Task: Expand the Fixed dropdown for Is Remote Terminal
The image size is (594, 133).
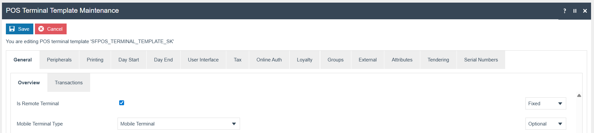Action: [545, 104]
